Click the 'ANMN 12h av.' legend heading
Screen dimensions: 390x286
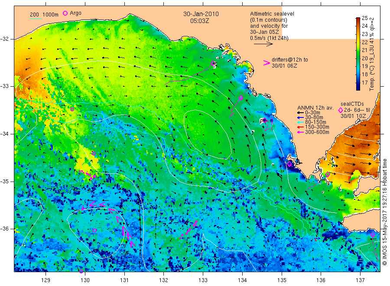pyautogui.click(x=315, y=108)
